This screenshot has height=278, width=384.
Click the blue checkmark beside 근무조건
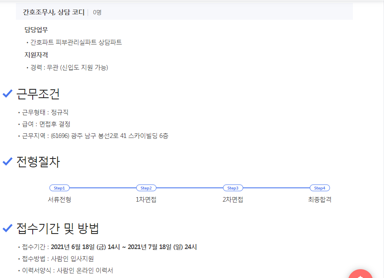coord(8,94)
